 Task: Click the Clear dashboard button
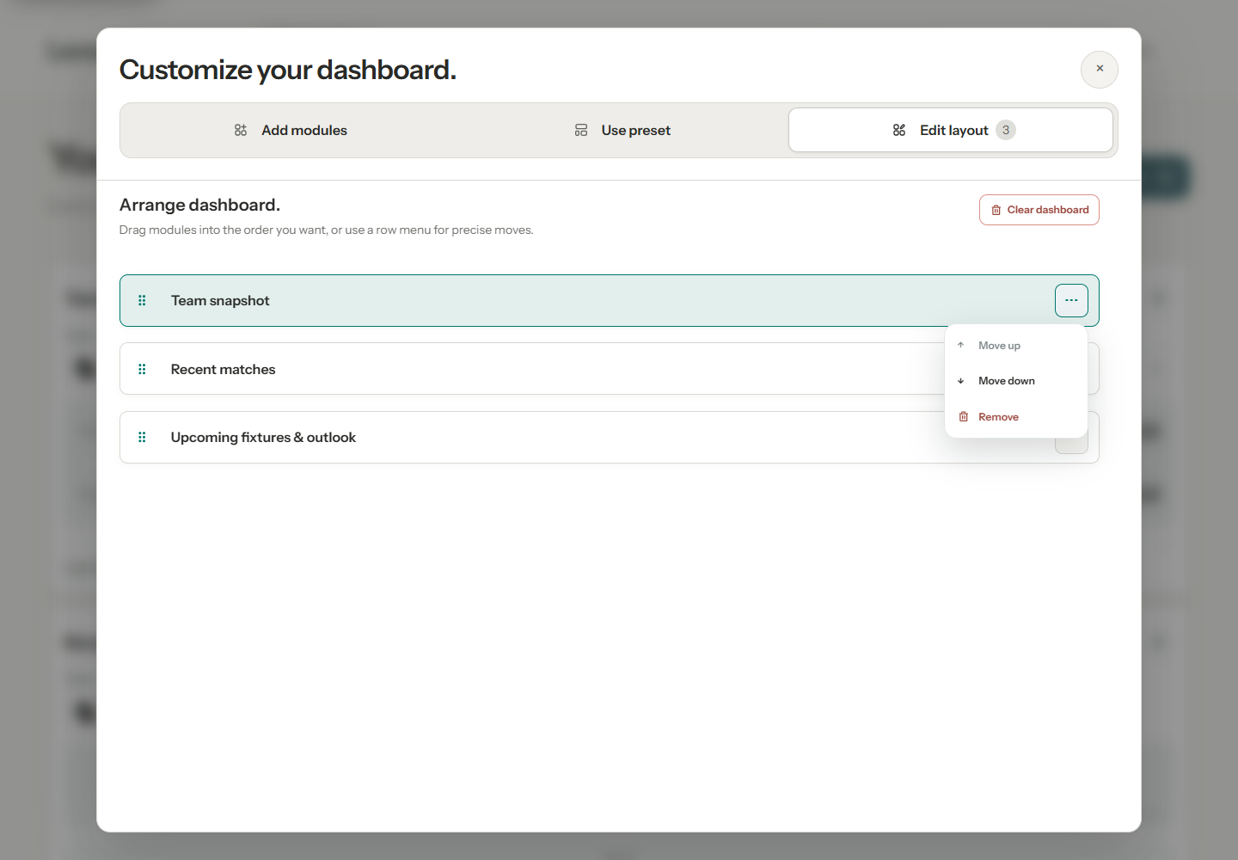coord(1039,210)
